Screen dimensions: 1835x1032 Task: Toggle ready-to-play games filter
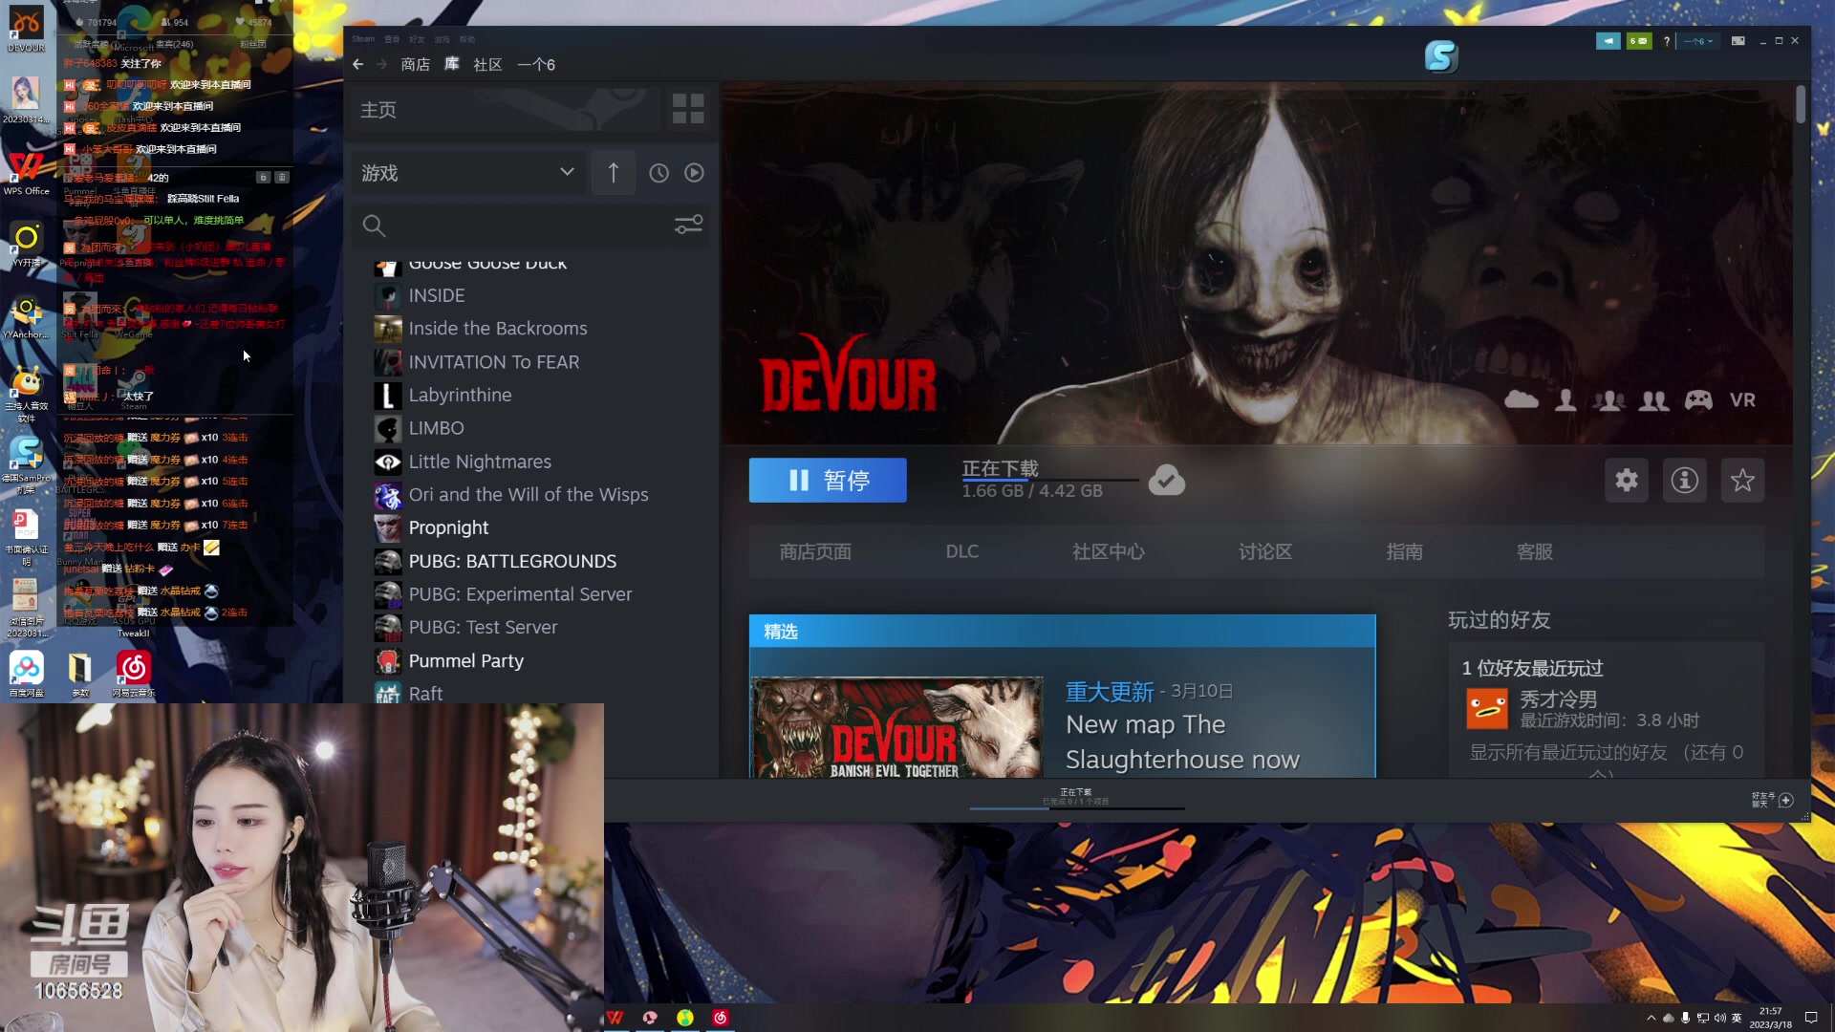click(695, 173)
